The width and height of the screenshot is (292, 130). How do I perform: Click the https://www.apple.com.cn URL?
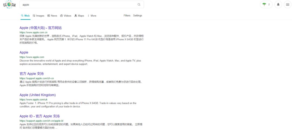click(x=34, y=32)
